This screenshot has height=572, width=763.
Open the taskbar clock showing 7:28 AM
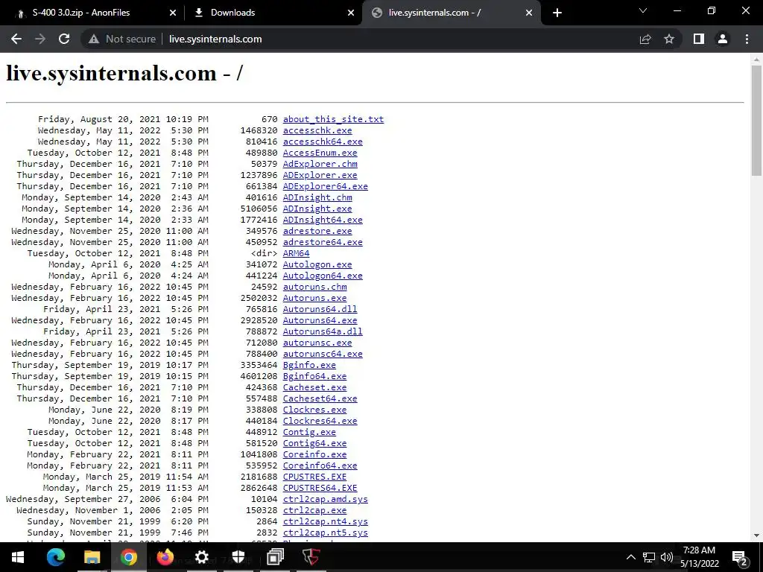click(699, 557)
